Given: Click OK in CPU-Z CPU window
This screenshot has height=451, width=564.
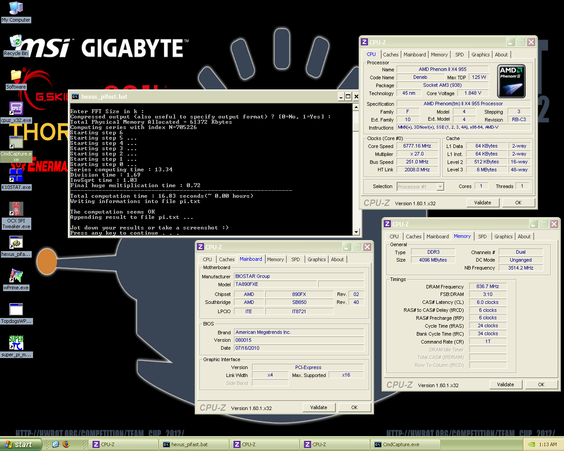Looking at the screenshot, I should (x=518, y=203).
